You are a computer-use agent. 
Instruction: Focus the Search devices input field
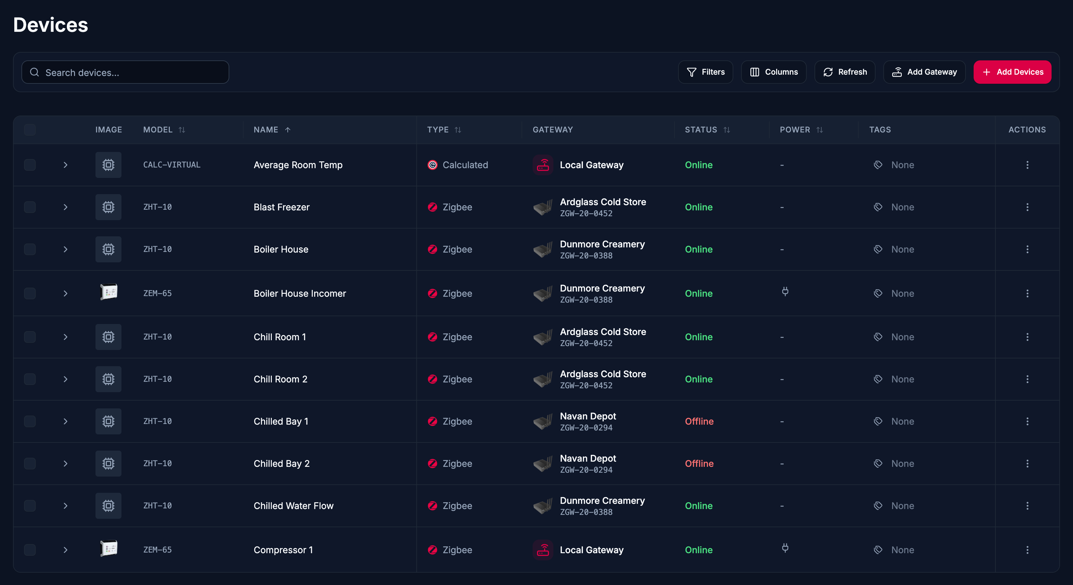125,72
